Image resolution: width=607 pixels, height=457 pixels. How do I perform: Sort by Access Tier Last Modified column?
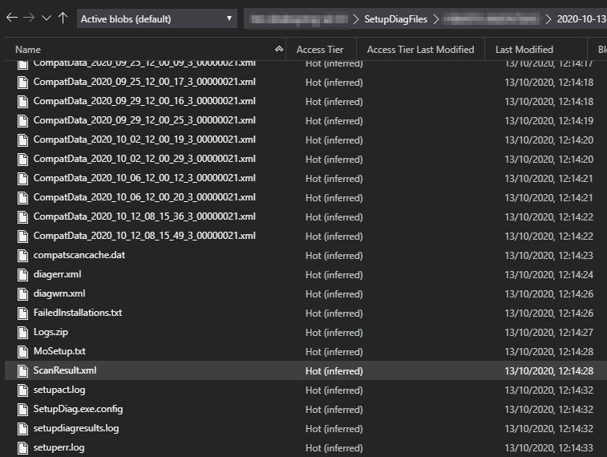click(x=420, y=50)
